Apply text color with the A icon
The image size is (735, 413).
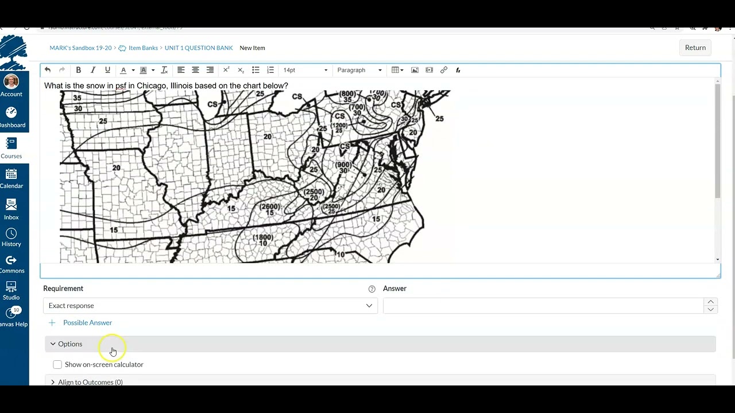(123, 70)
